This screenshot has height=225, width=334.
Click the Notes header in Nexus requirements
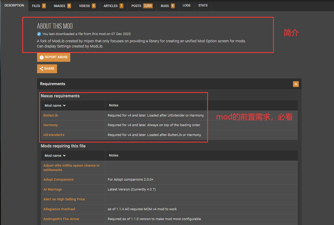(x=114, y=105)
